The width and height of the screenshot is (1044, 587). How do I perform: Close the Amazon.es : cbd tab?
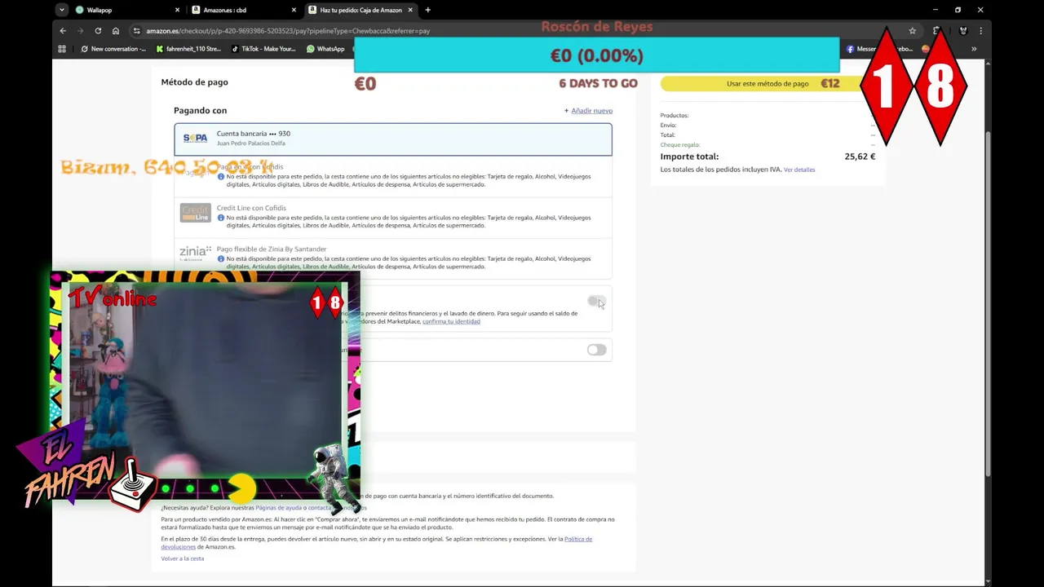click(294, 10)
